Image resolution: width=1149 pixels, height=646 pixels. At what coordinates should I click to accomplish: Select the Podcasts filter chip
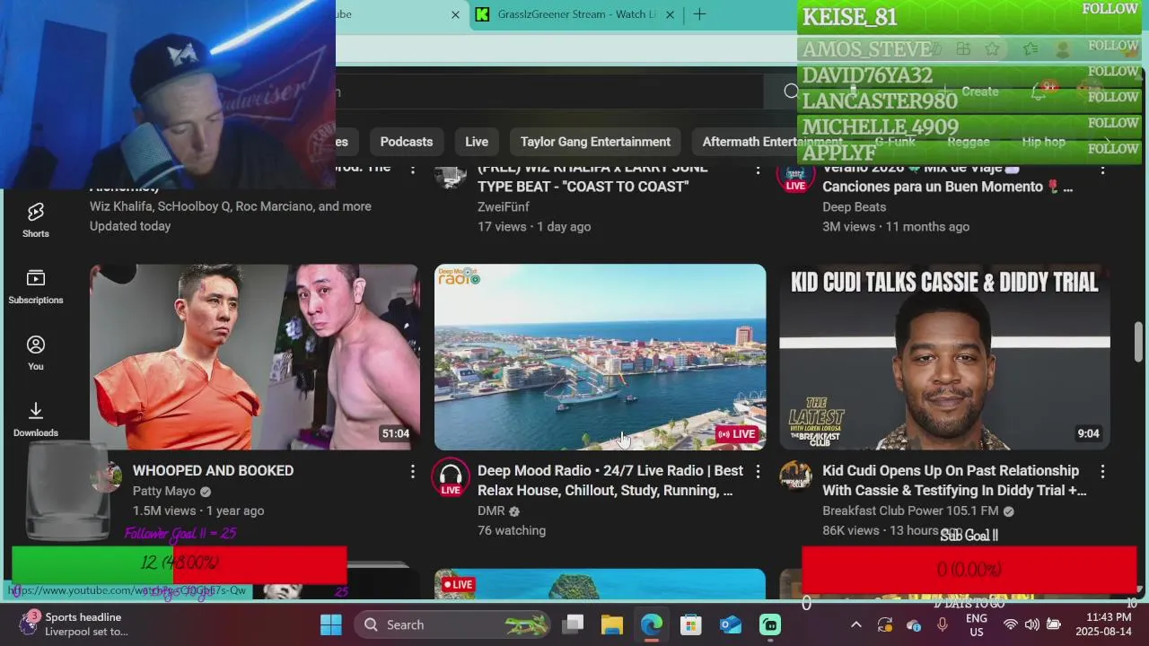click(407, 142)
